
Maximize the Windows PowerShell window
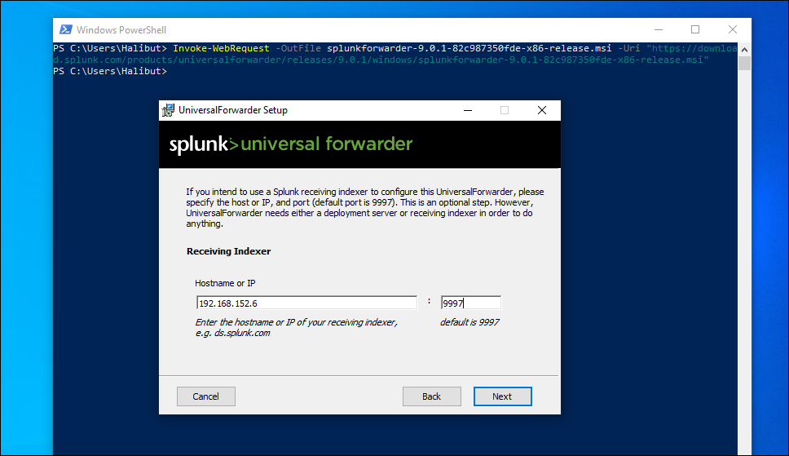(695, 29)
